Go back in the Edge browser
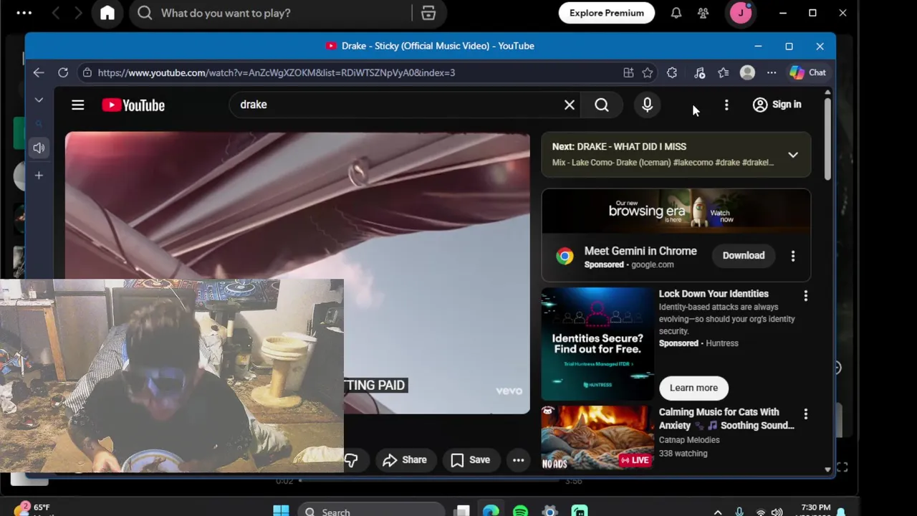Screen dimensions: 917x516 [39, 72]
